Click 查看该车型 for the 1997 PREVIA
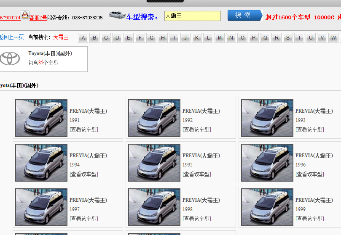Image resolution: width=341 pixels, height=235 pixels. [84, 219]
